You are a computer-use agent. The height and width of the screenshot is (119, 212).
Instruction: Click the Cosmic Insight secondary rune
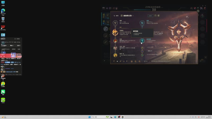(x=142, y=41)
